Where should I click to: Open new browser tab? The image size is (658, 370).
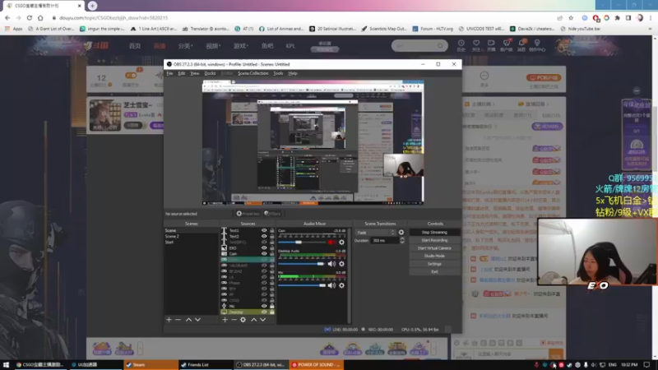coord(92,6)
